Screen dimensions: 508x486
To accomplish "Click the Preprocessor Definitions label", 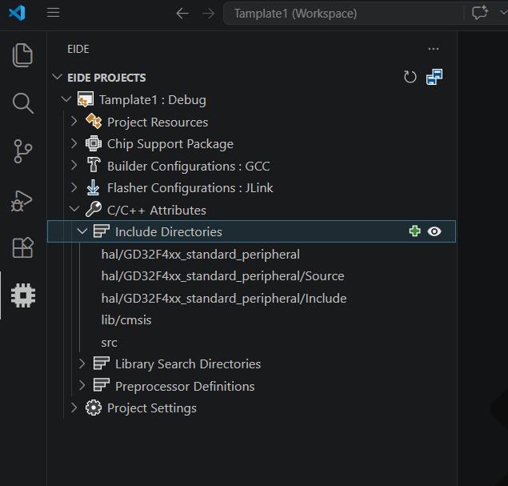I will pos(185,387).
